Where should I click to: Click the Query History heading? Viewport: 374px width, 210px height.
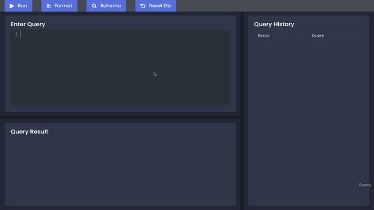pos(274,24)
